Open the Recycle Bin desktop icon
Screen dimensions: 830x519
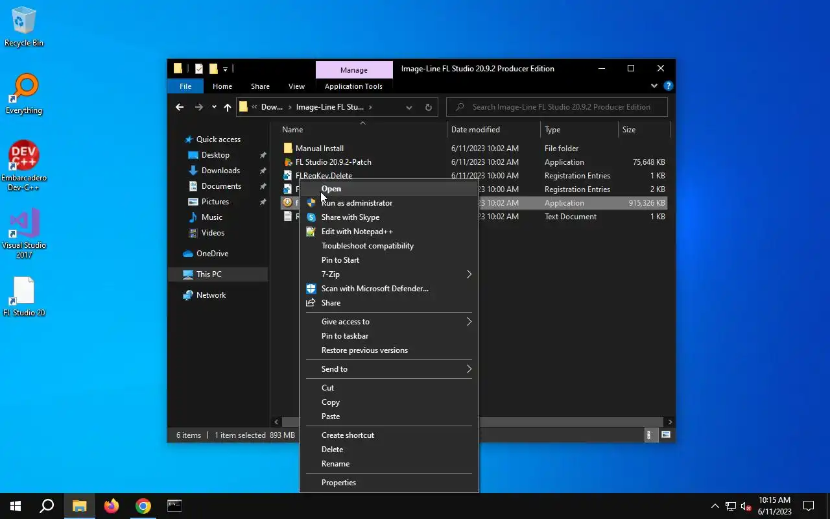(24, 27)
